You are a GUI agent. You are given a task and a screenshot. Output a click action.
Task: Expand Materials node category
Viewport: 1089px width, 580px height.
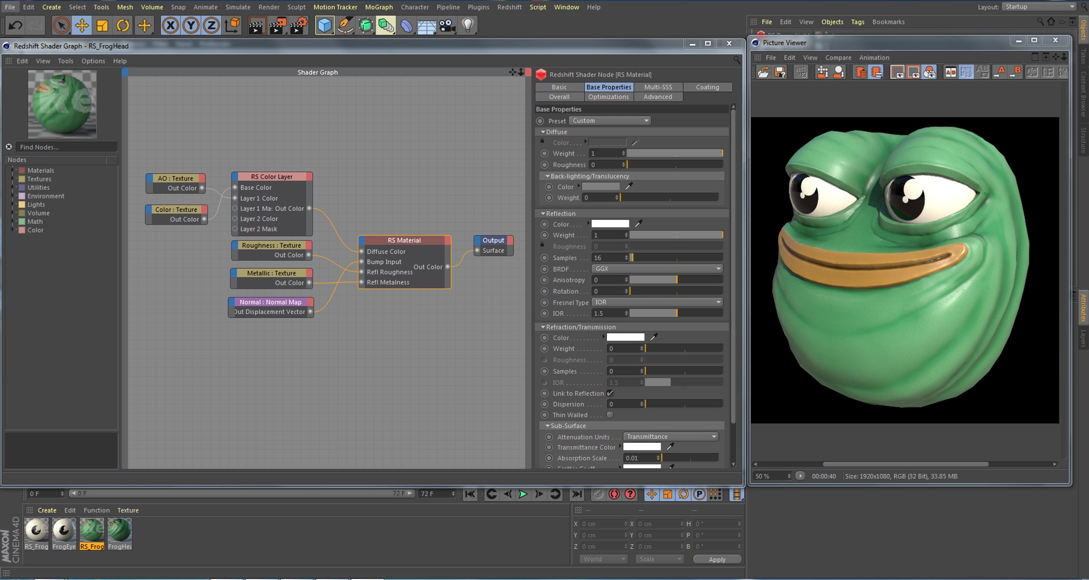(x=13, y=171)
